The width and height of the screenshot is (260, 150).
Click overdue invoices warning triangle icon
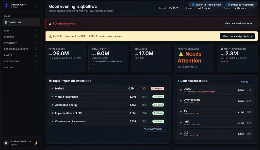click(x=50, y=24)
